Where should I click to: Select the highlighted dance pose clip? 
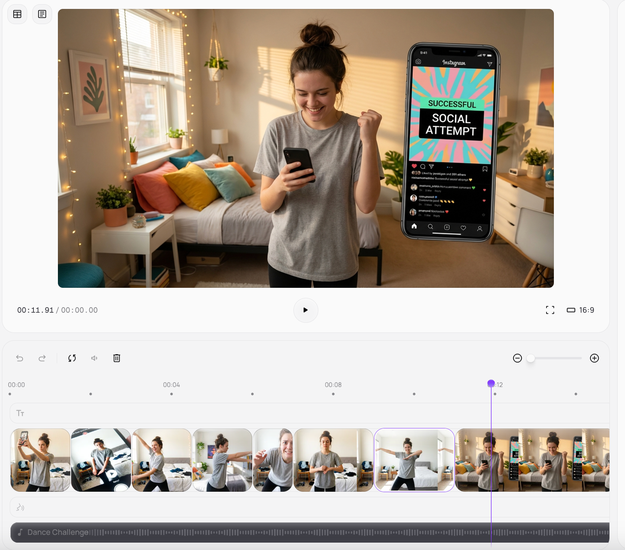click(414, 460)
